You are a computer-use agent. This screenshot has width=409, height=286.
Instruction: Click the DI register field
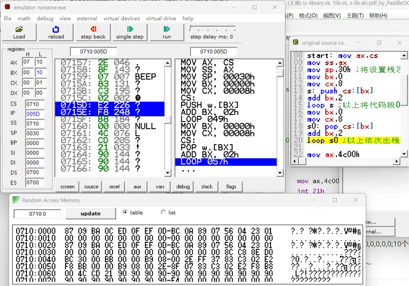tap(35, 163)
